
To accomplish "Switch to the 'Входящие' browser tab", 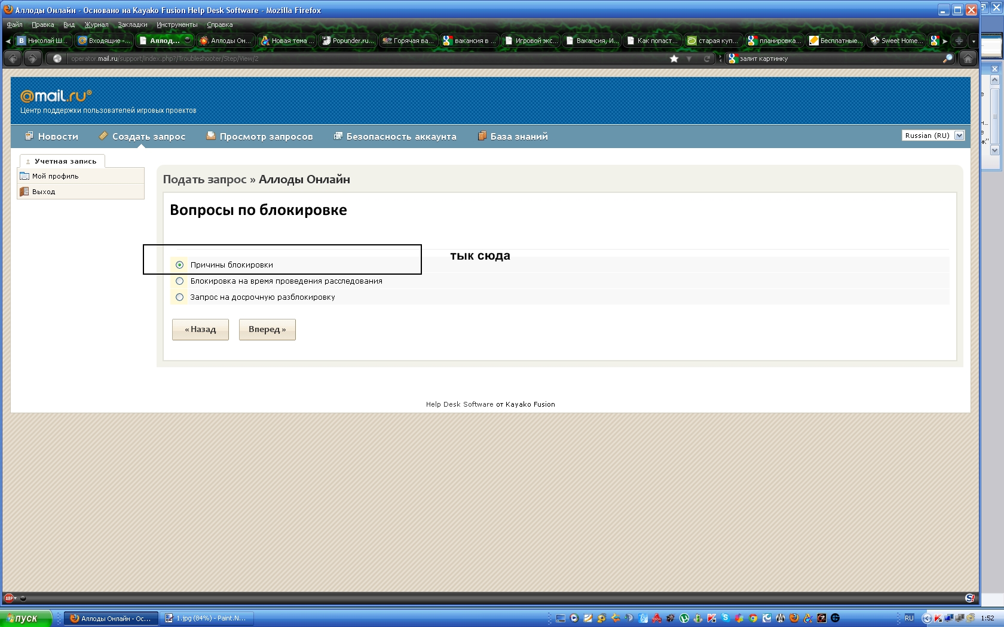I will [104, 41].
